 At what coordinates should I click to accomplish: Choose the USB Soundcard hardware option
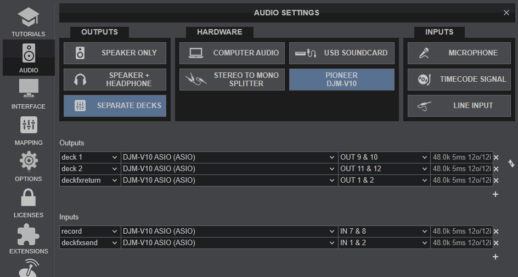(342, 53)
